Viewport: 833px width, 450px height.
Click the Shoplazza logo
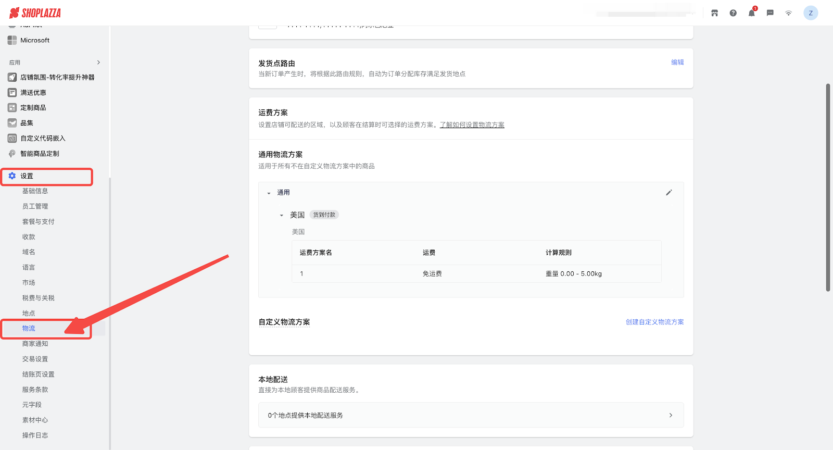pos(35,13)
